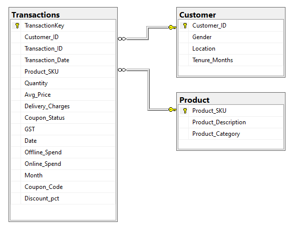Click the infinity symbol next to Transactions Product_SKU
The width and height of the screenshot is (298, 231).
pyautogui.click(x=122, y=70)
